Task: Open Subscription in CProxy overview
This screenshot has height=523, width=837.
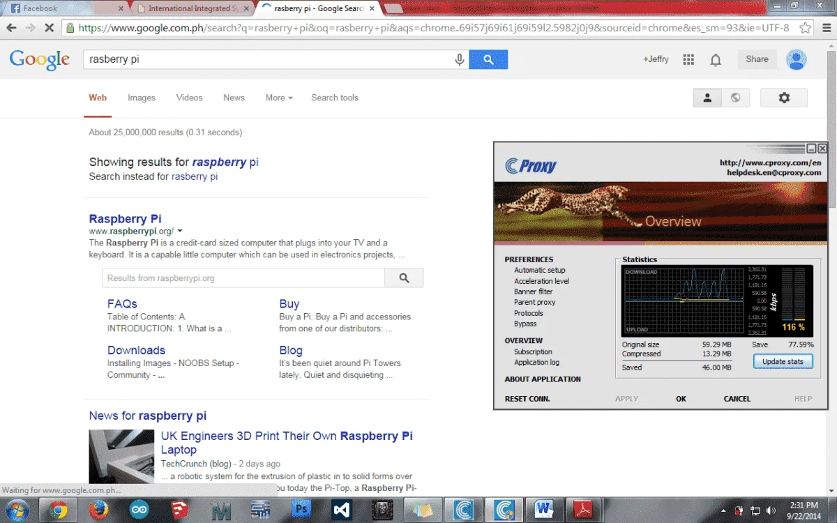Action: click(533, 352)
